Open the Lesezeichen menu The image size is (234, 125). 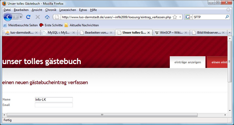(x=68, y=10)
